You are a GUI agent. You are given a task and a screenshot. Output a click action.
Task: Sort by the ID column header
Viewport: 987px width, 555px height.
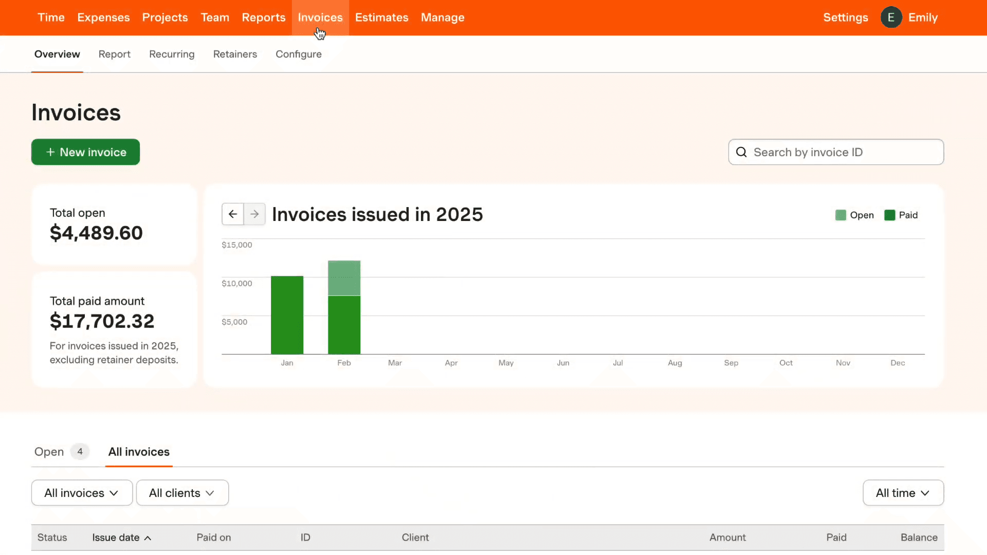(x=305, y=538)
